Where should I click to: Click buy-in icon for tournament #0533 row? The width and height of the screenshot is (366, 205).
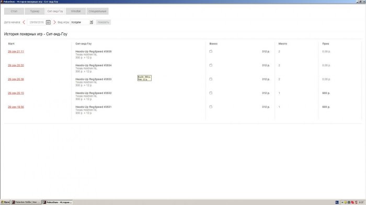(x=211, y=79)
